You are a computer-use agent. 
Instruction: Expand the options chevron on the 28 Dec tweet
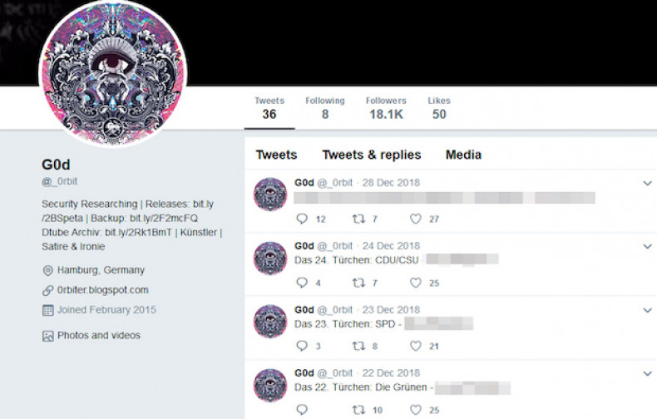point(647,184)
